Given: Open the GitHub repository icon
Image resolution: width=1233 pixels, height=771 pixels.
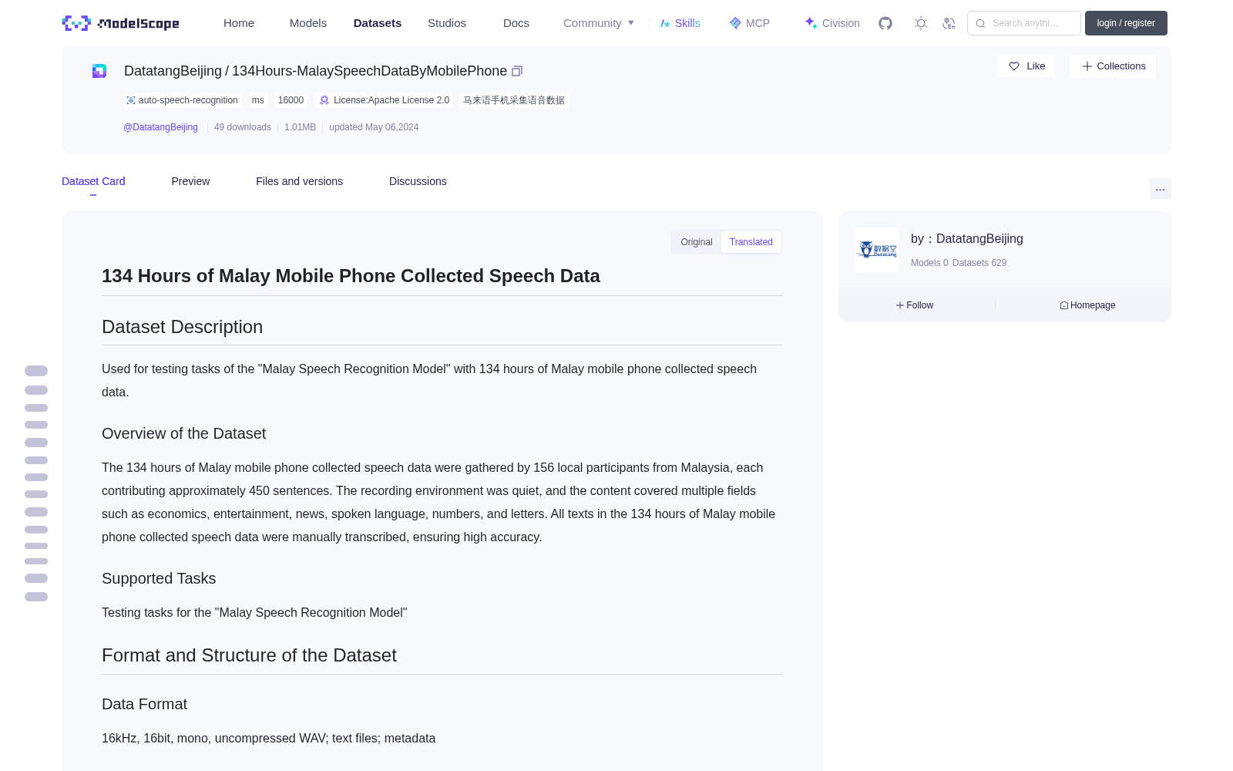Looking at the screenshot, I should (885, 23).
